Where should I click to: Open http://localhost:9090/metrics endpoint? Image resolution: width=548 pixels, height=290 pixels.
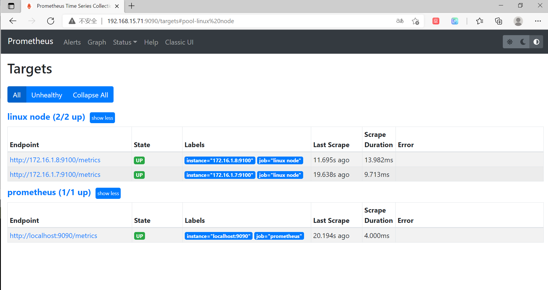point(53,236)
